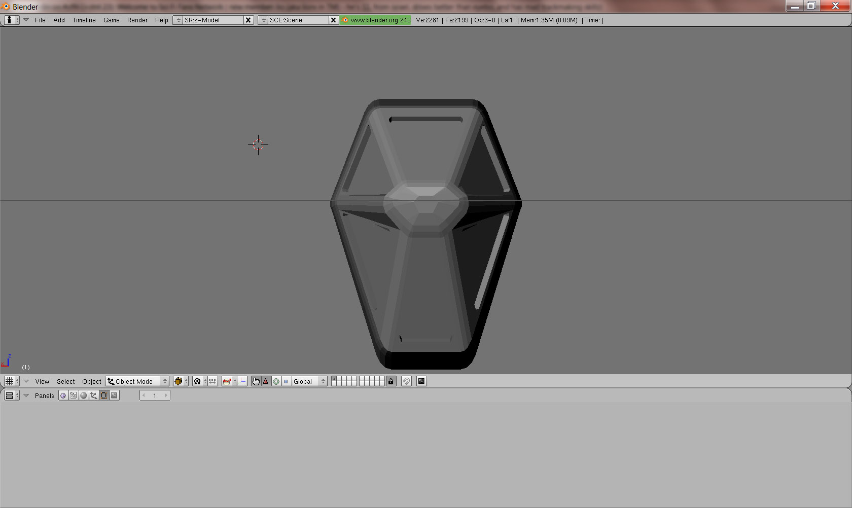852x508 pixels.
Task: Select the triangle translate manipulator icon
Action: pyautogui.click(x=266, y=381)
